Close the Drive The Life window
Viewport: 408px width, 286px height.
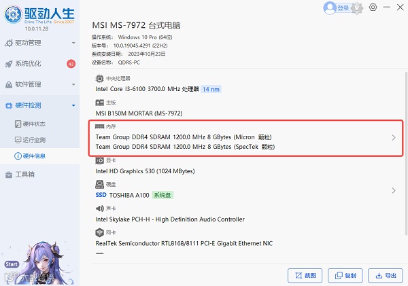pos(401,7)
